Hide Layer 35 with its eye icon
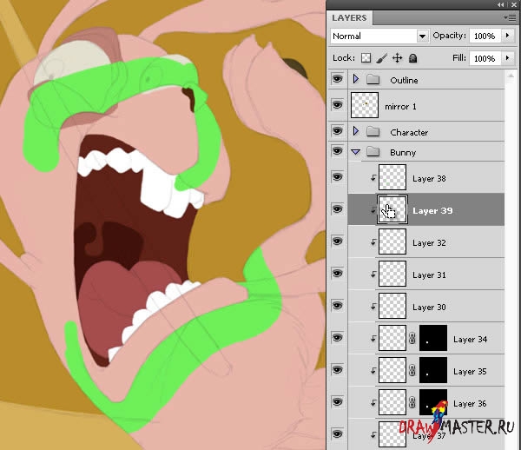Viewport: 521px width, 450px height. 337,369
